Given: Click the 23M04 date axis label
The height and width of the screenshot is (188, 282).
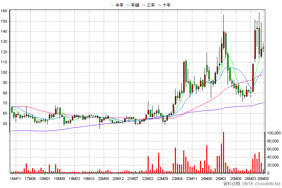Looking at the screenshot, I should click(177, 179).
